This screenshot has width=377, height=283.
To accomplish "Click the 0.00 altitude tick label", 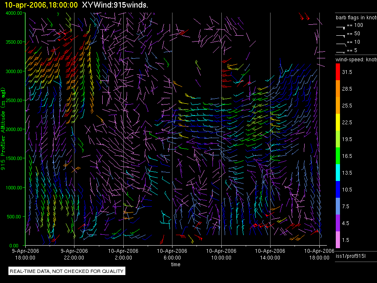I will tap(14, 246).
